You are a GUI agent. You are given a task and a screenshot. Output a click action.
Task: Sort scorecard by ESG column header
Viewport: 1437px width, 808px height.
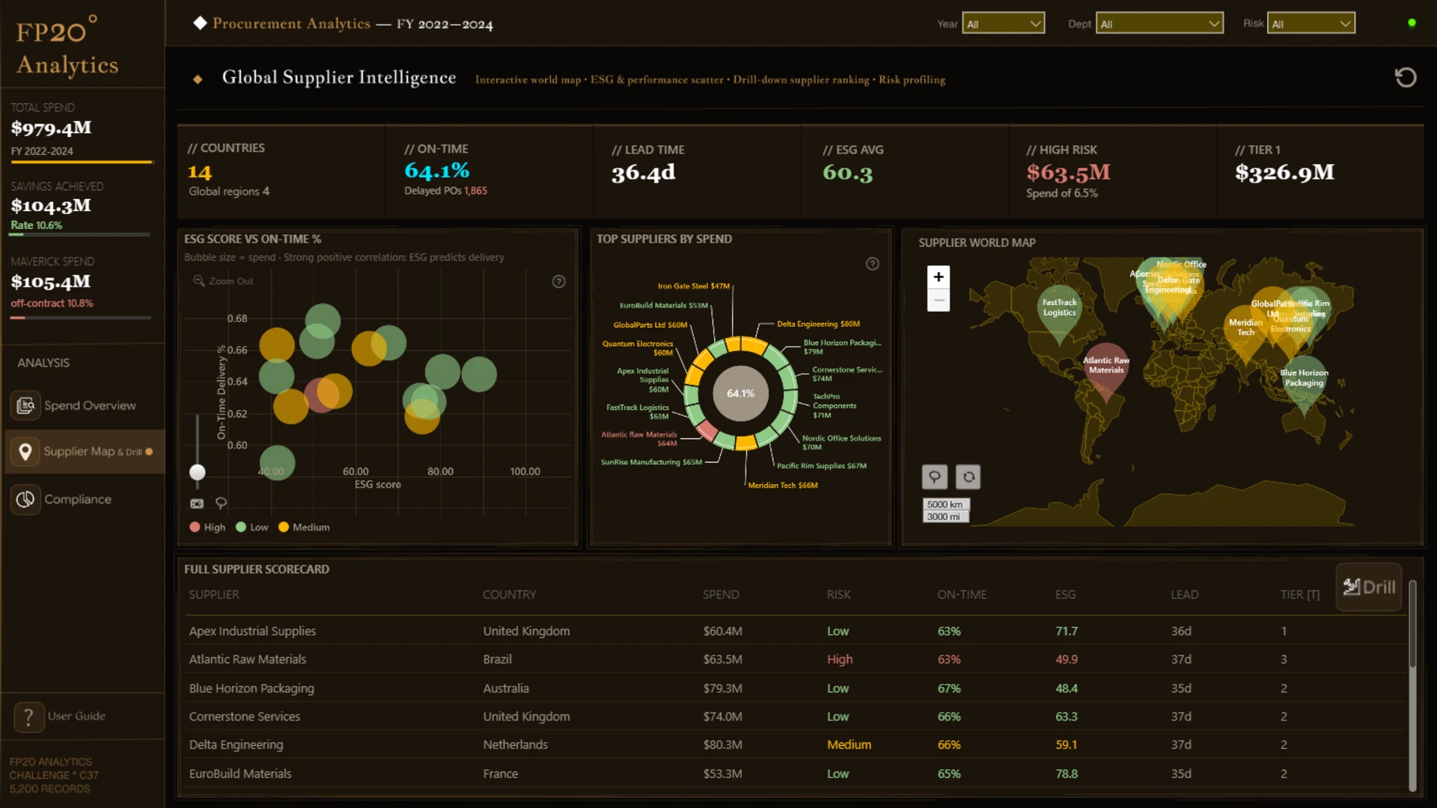[x=1066, y=595]
